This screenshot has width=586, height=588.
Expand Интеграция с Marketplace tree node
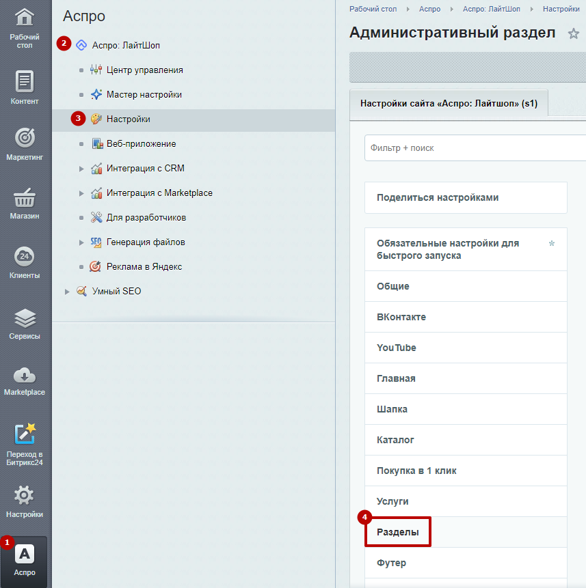(81, 193)
